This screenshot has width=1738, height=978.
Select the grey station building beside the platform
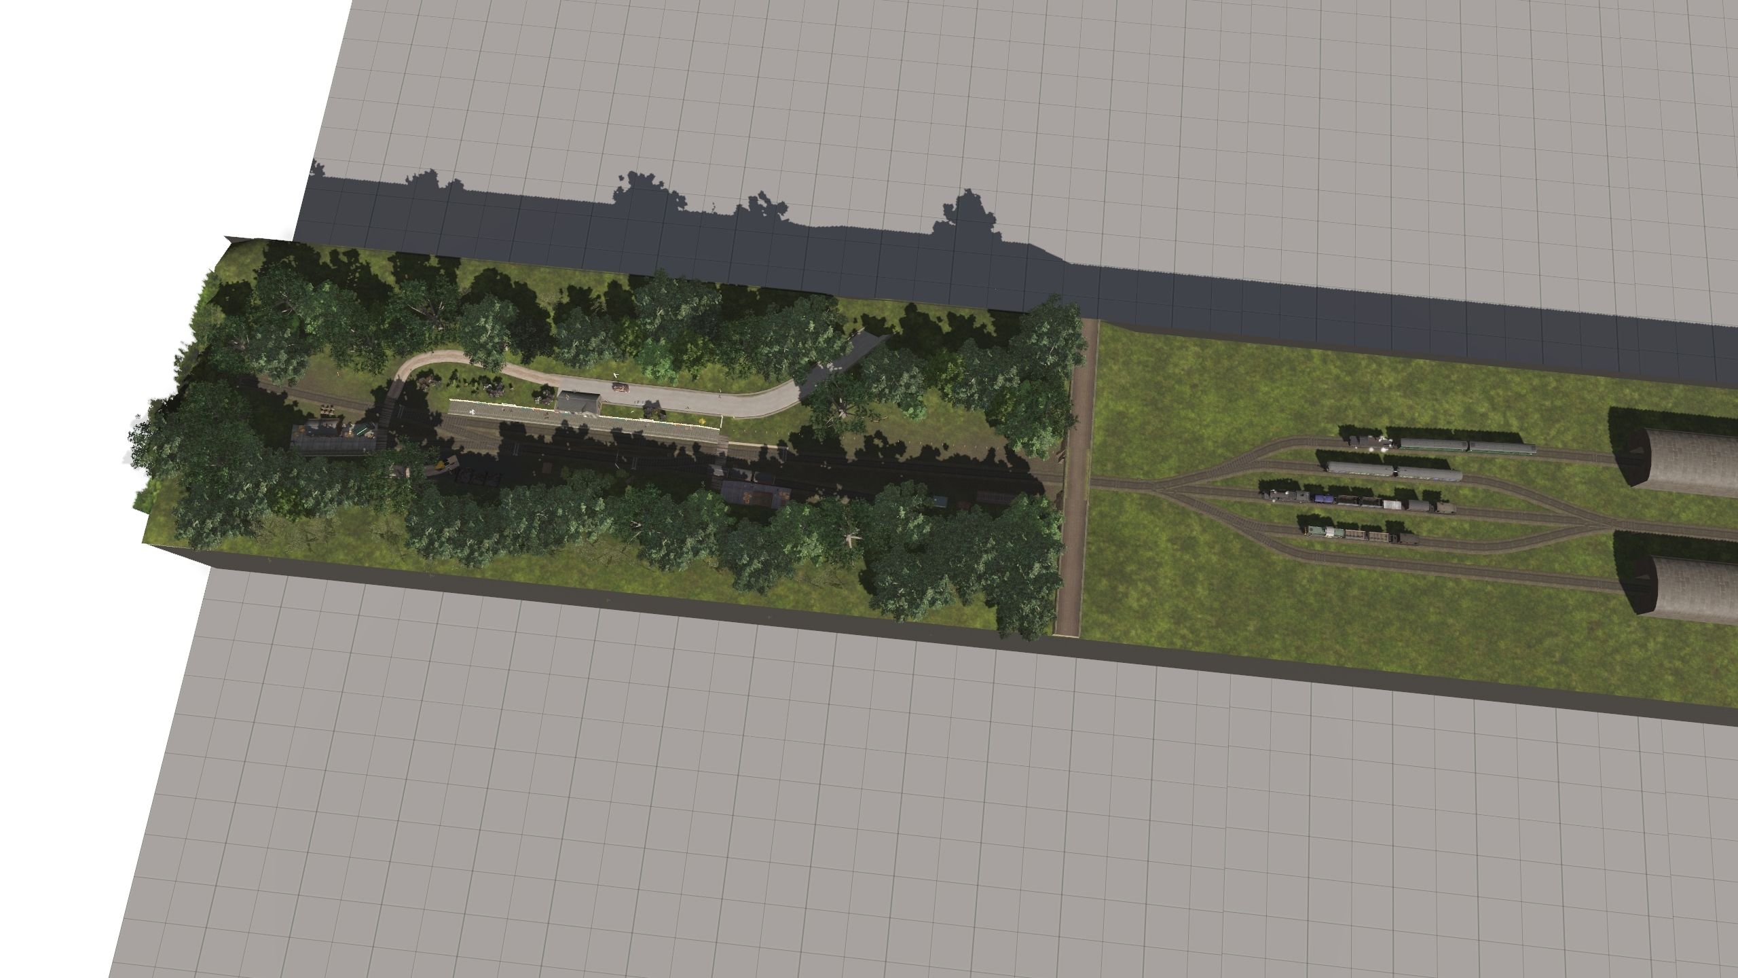[578, 403]
